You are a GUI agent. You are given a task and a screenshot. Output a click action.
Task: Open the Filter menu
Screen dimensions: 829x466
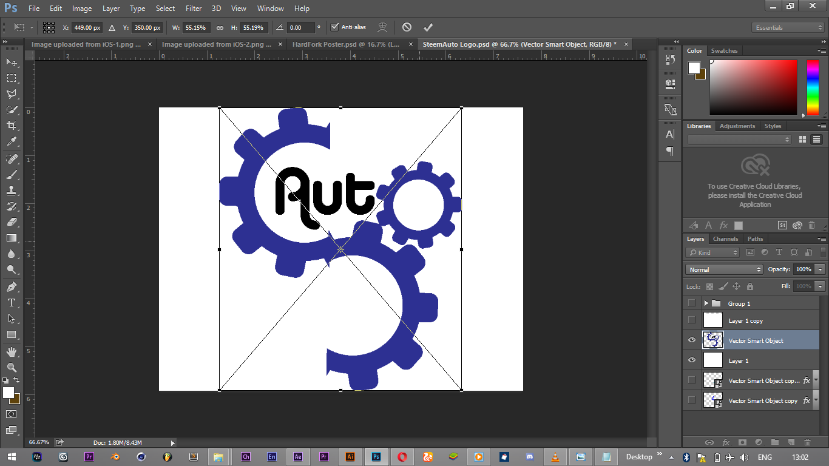(194, 8)
